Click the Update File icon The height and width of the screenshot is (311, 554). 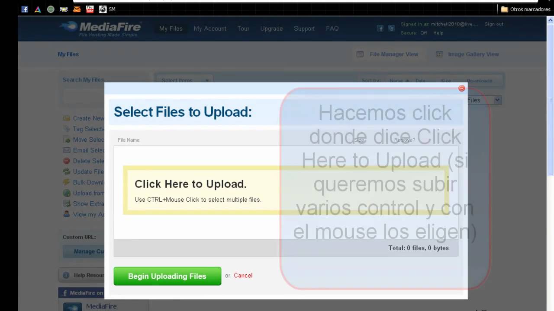(x=67, y=171)
